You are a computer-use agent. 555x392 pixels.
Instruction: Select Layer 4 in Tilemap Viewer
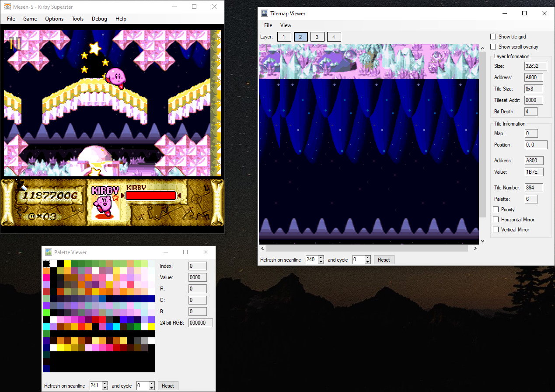[x=334, y=37]
